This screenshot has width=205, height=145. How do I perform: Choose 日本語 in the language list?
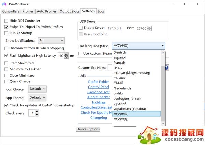(x=120, y=83)
